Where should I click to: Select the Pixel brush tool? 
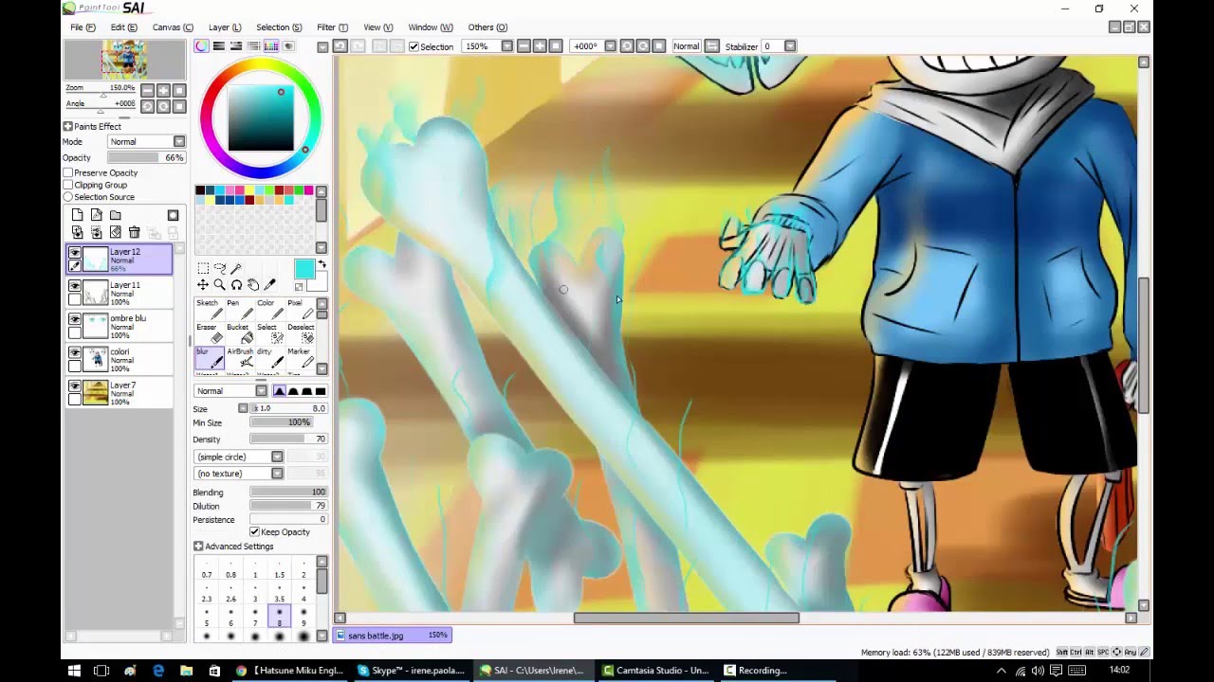[x=299, y=309]
